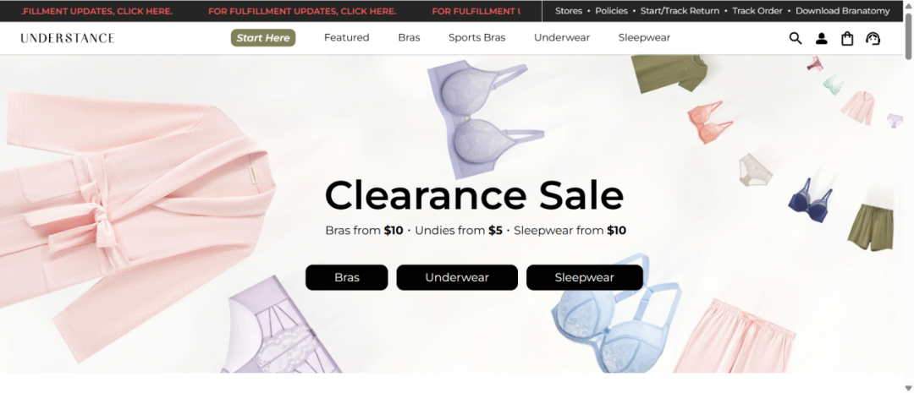Open the search magnifier icon

coord(795,38)
